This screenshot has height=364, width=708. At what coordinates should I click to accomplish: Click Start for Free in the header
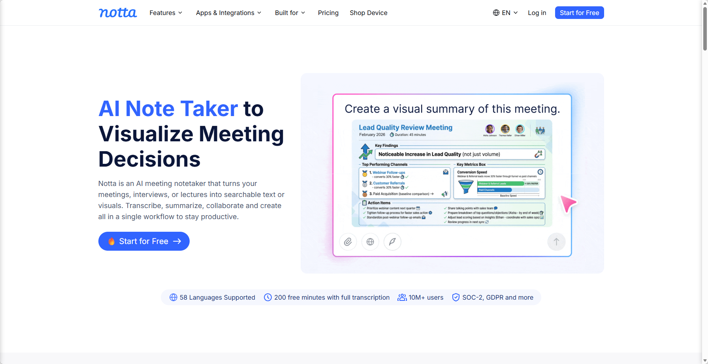[x=579, y=13]
